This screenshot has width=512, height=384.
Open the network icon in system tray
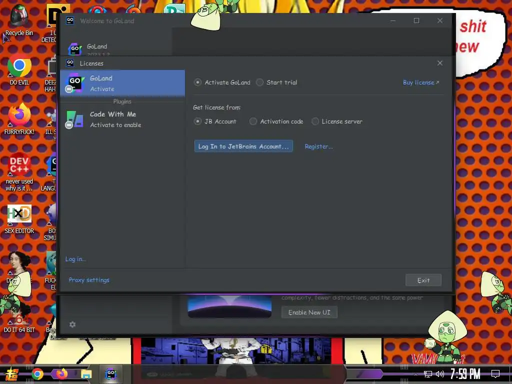[427, 374]
